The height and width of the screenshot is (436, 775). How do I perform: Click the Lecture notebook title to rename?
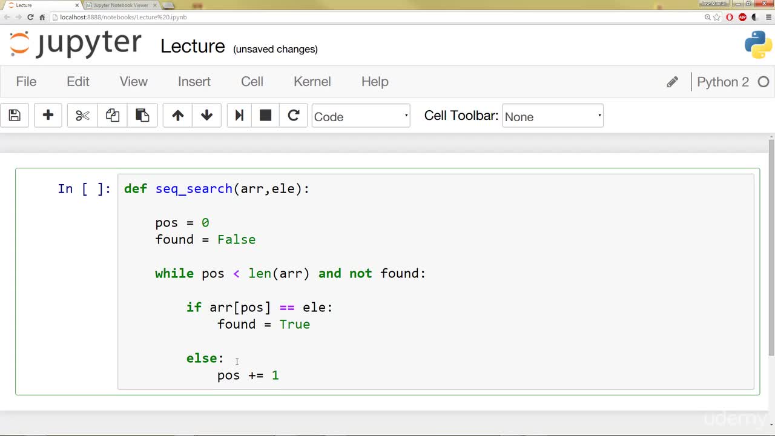click(193, 46)
